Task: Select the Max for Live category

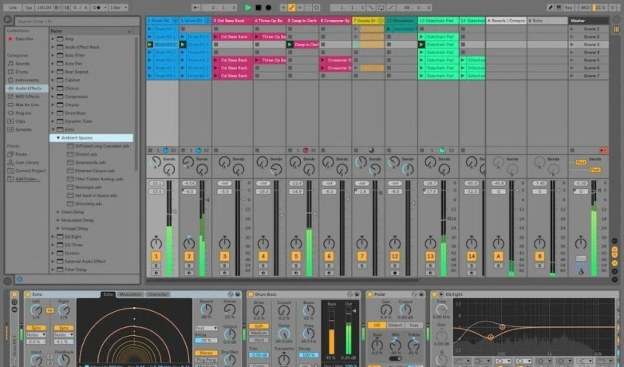Action: [x=26, y=105]
